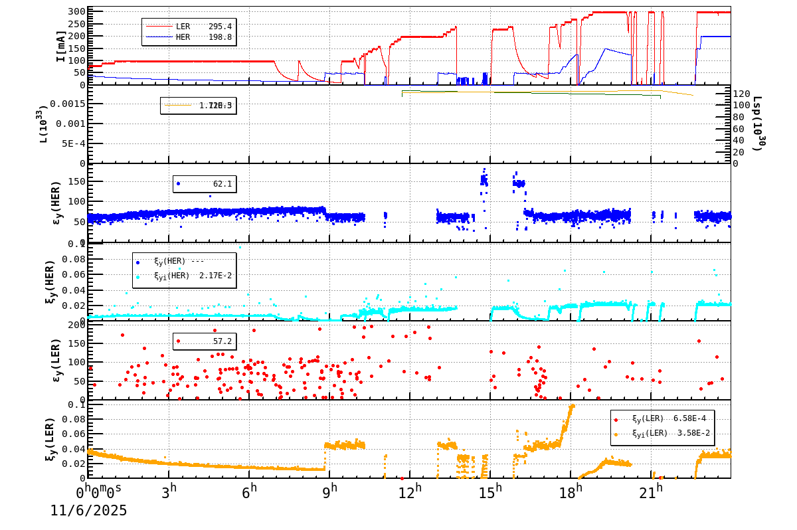Click the 0.001 luminosity tick label
Image resolution: width=797 pixels, height=530 pixels.
pyautogui.click(x=70, y=124)
